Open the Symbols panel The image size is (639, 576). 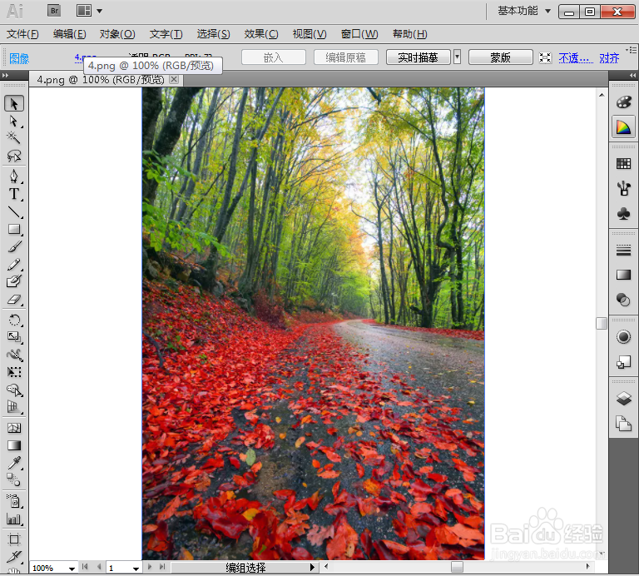coord(623,214)
